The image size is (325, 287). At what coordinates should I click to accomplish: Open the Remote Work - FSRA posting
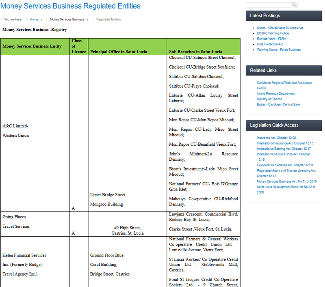pyautogui.click(x=271, y=39)
